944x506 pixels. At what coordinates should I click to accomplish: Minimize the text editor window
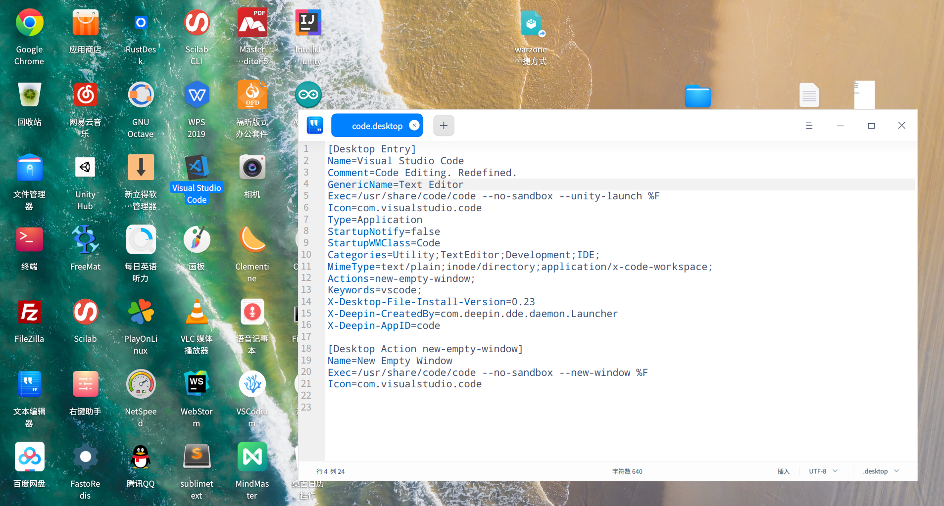click(x=840, y=126)
